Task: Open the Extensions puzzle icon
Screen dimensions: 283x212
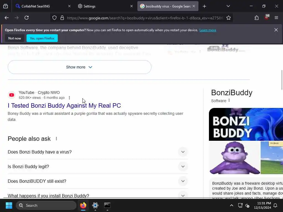Action: point(256,18)
